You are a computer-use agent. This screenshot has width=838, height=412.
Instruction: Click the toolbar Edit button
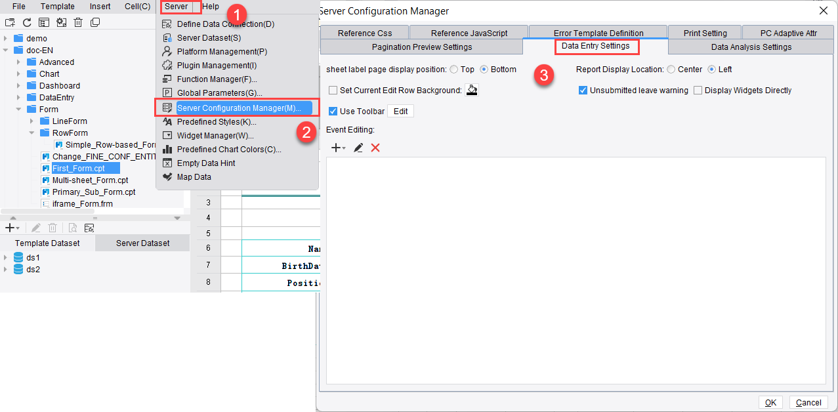[x=400, y=112]
